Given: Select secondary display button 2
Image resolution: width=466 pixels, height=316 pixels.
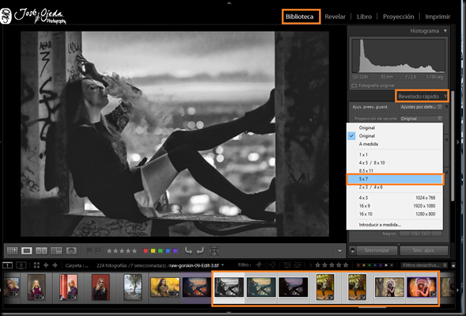Looking at the screenshot, I should coord(21,265).
